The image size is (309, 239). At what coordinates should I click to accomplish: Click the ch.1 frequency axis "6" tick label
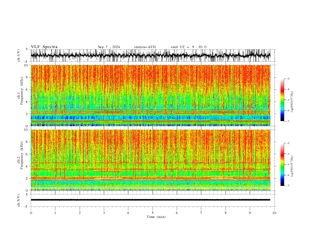click(x=27, y=89)
